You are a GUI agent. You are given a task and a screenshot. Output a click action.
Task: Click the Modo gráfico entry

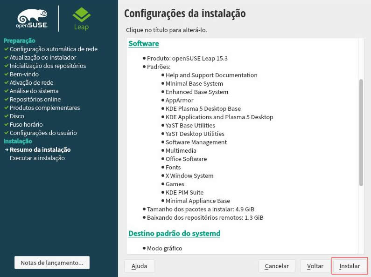point(164,249)
